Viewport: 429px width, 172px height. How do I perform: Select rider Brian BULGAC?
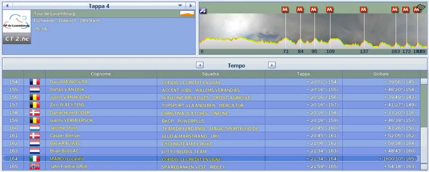click(64, 151)
